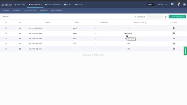Screen dimensions: 187x105
Task: Open the Data Protection menu
Action: click(x=53, y=5)
